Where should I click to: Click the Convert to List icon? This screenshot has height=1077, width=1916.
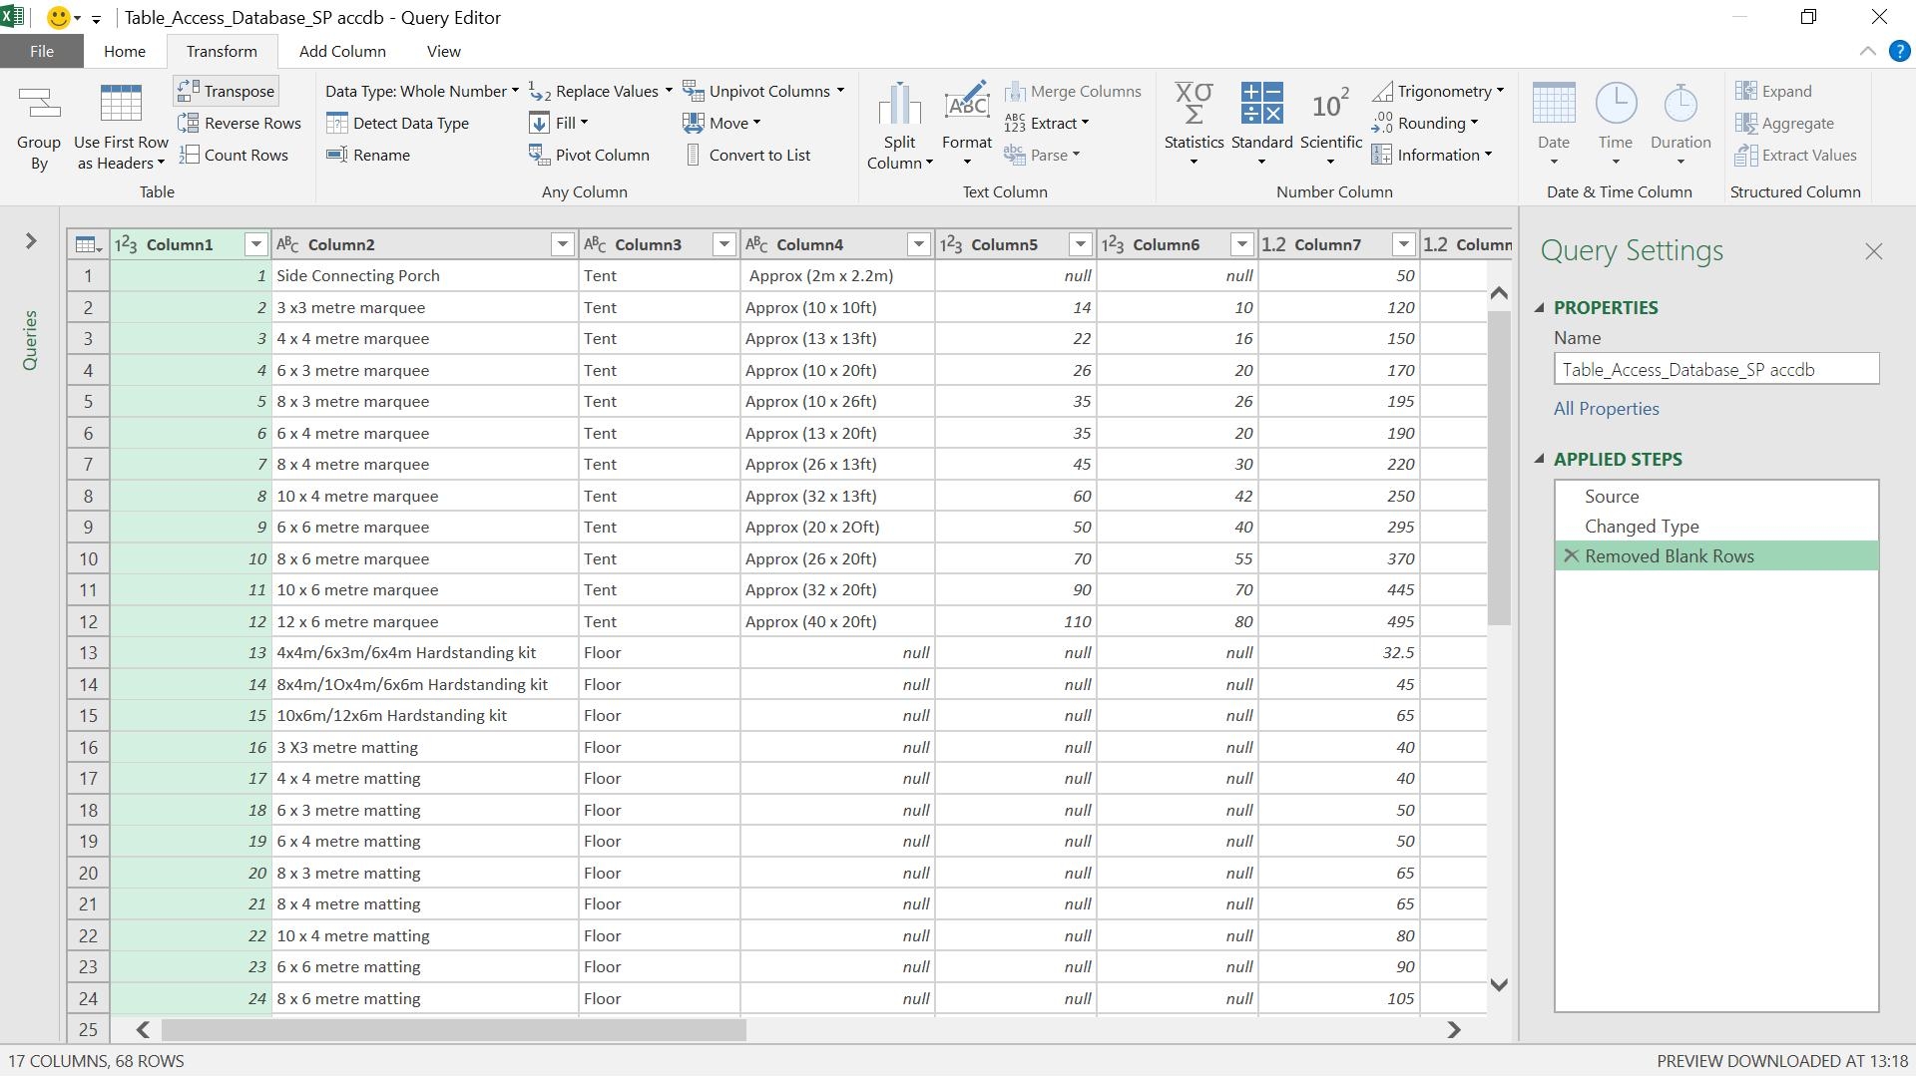(x=693, y=155)
